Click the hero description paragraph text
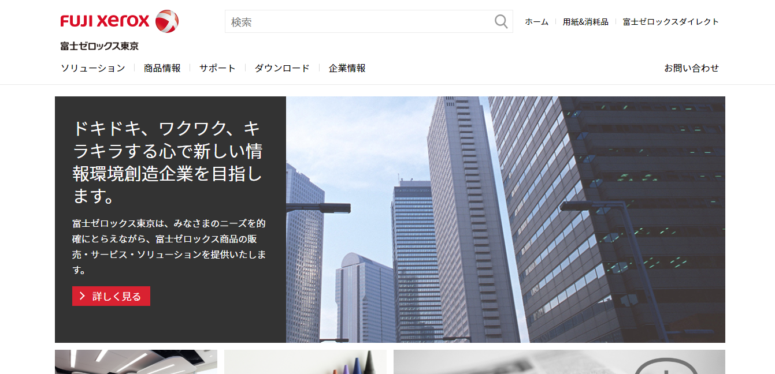Screen dimensions: 775x374 [x=169, y=246]
